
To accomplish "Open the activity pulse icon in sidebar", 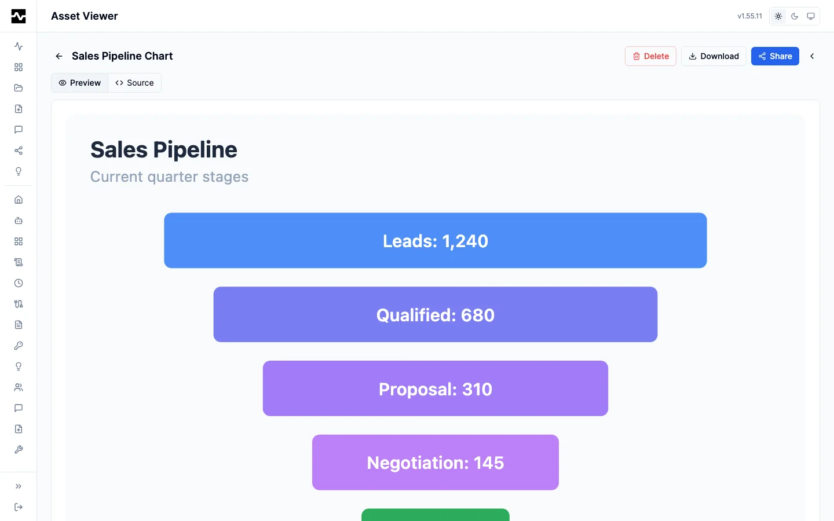I will pos(19,46).
